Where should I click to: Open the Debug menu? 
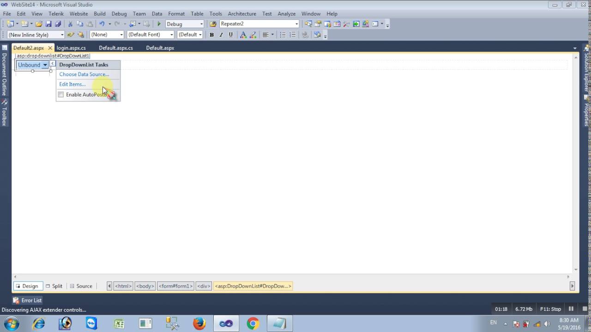[119, 14]
